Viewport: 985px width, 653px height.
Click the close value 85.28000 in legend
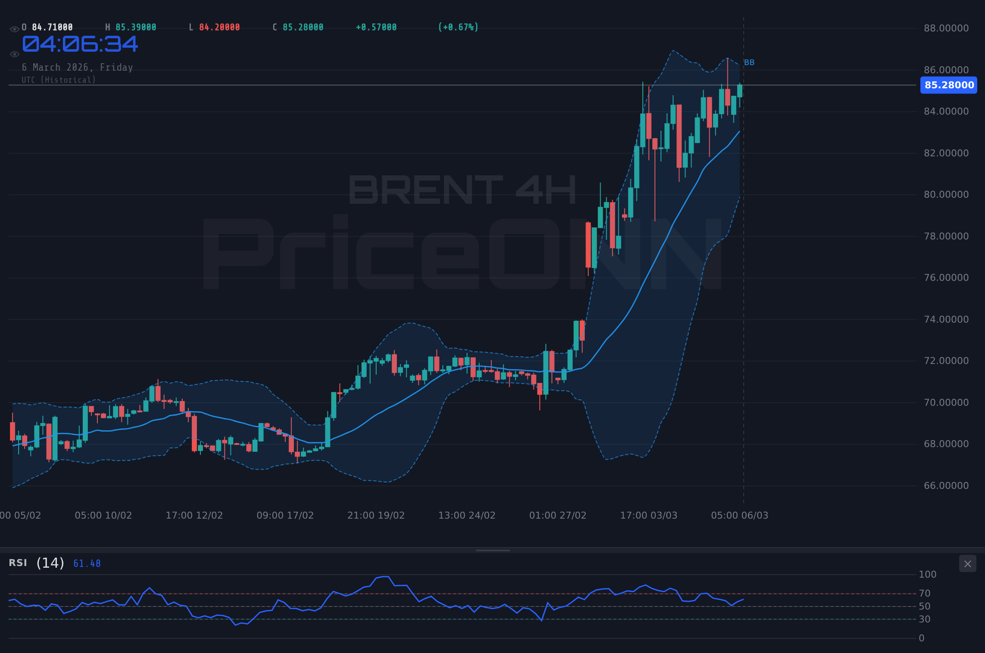point(303,27)
